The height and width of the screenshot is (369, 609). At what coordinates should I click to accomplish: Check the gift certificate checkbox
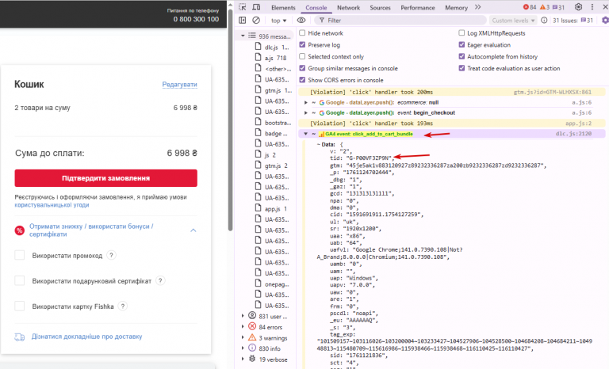pyautogui.click(x=19, y=280)
